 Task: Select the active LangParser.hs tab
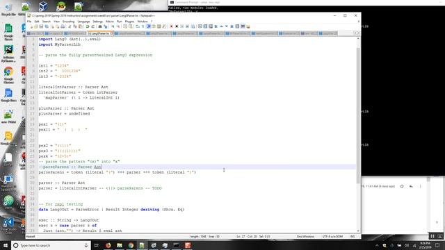click(x=99, y=33)
